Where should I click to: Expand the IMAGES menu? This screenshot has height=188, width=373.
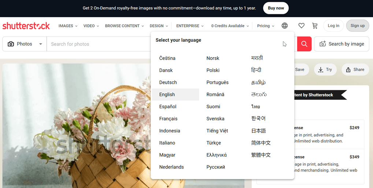[68, 26]
